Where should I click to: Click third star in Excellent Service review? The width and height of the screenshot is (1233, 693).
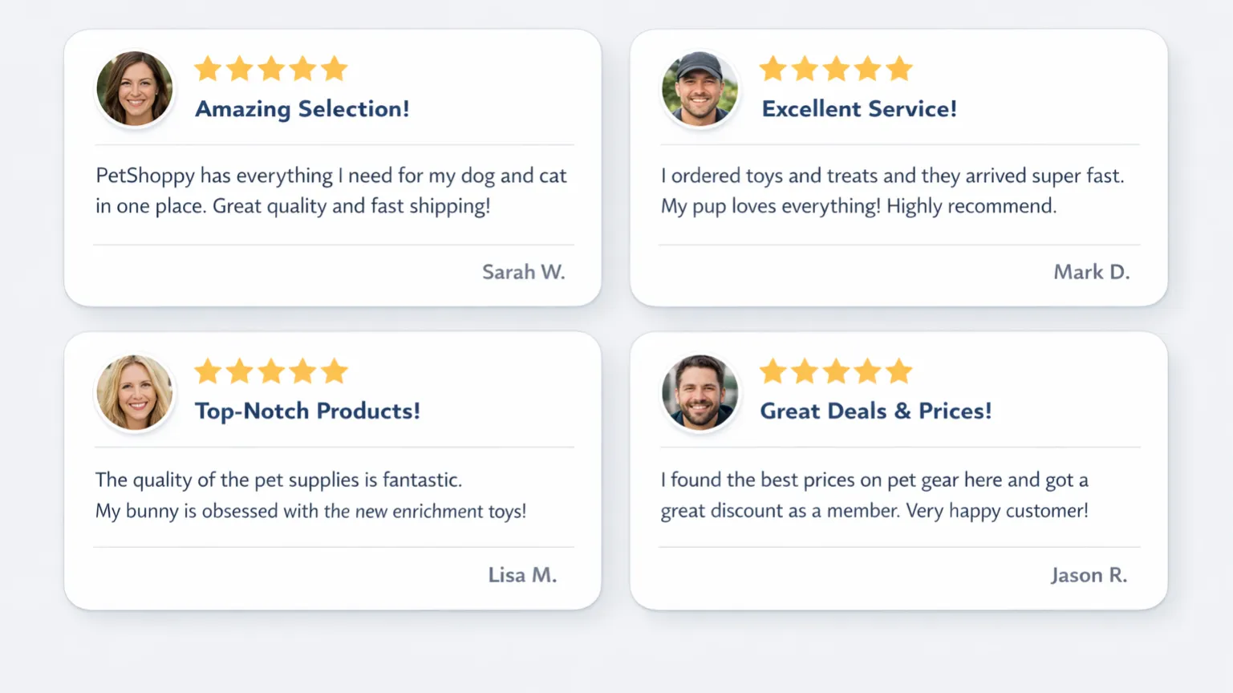click(x=836, y=69)
